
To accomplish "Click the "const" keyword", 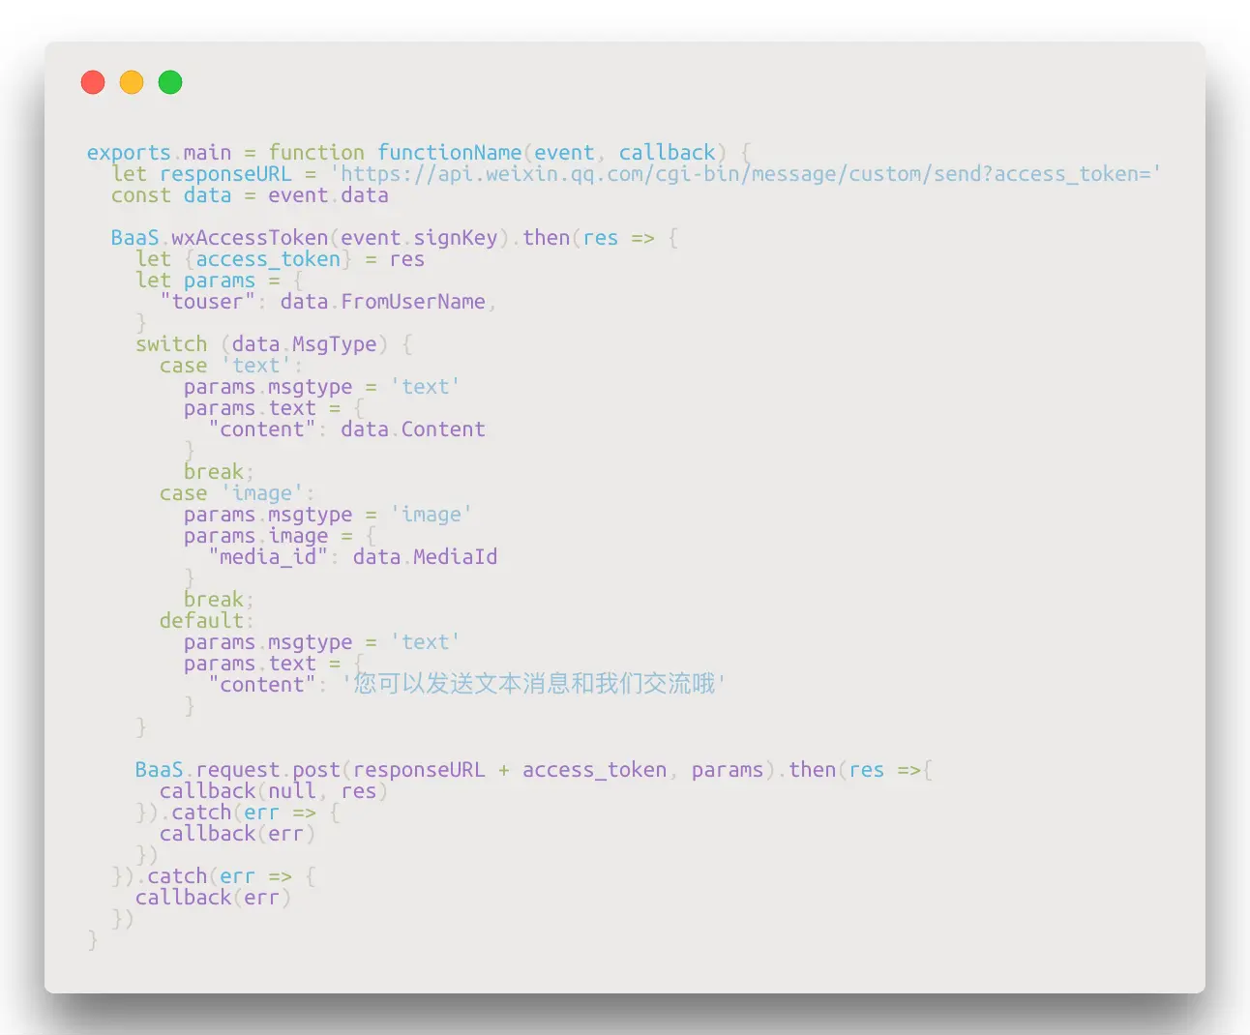I will coord(141,195).
